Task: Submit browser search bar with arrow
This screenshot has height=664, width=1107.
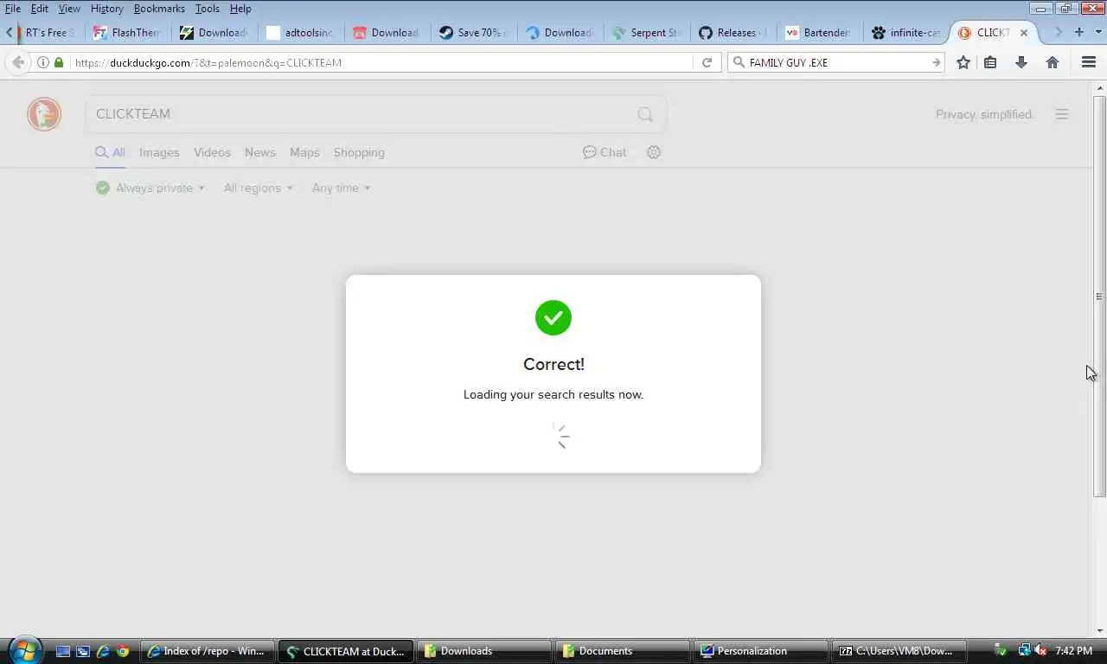Action: pos(936,62)
